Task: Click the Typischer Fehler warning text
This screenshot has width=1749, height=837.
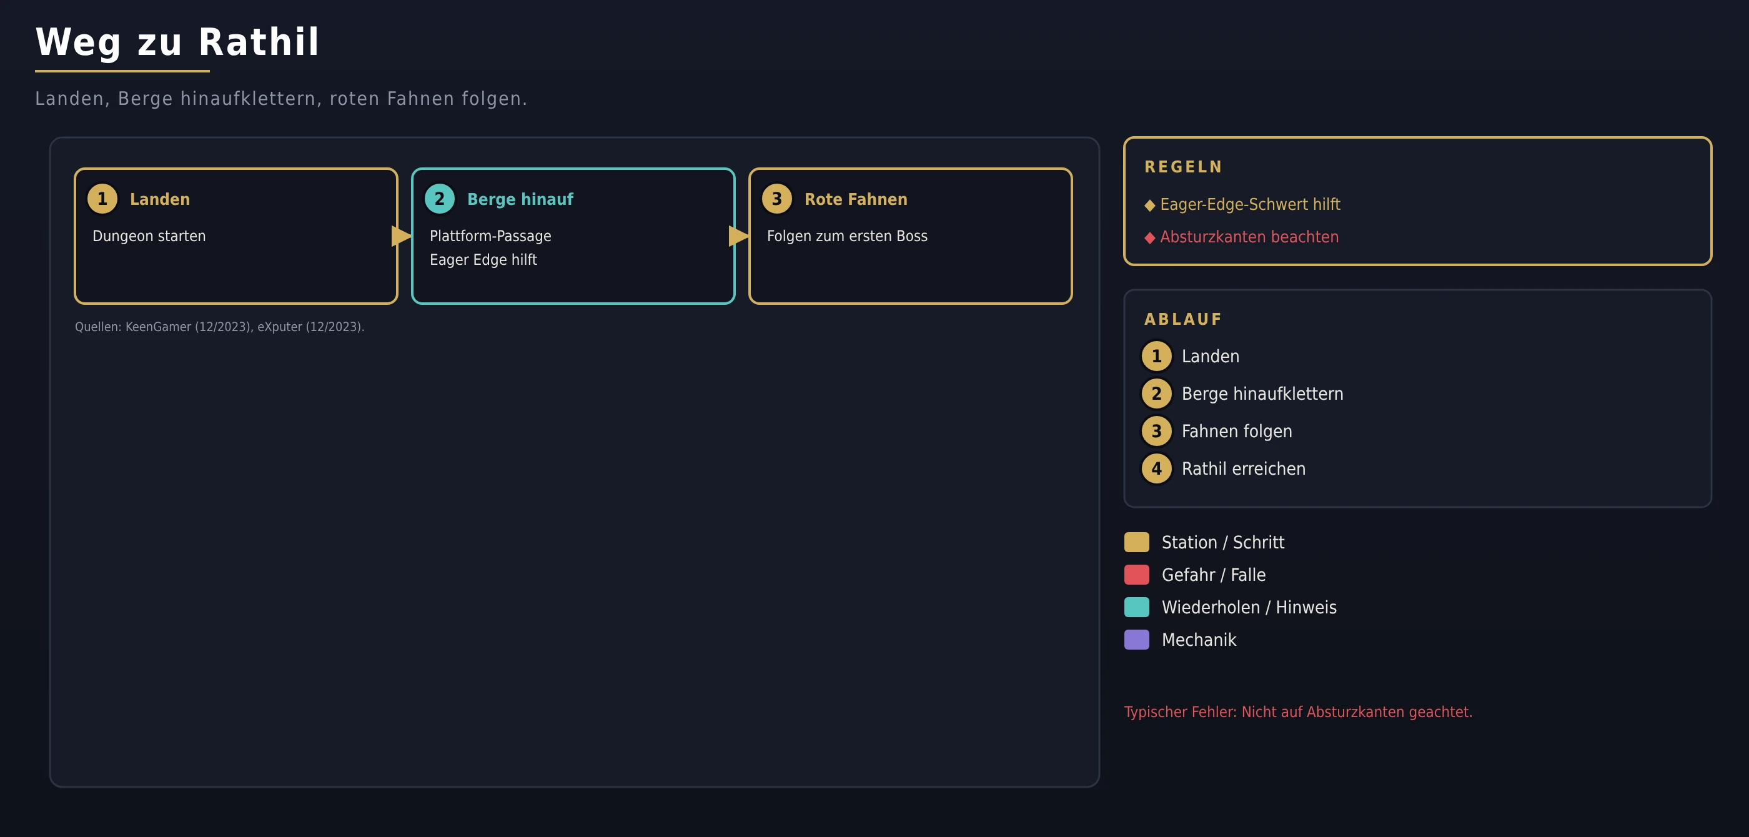Action: coord(1298,712)
